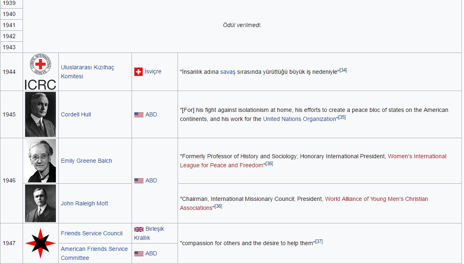Open Emily Greene Balch's portrait photo

click(40, 161)
